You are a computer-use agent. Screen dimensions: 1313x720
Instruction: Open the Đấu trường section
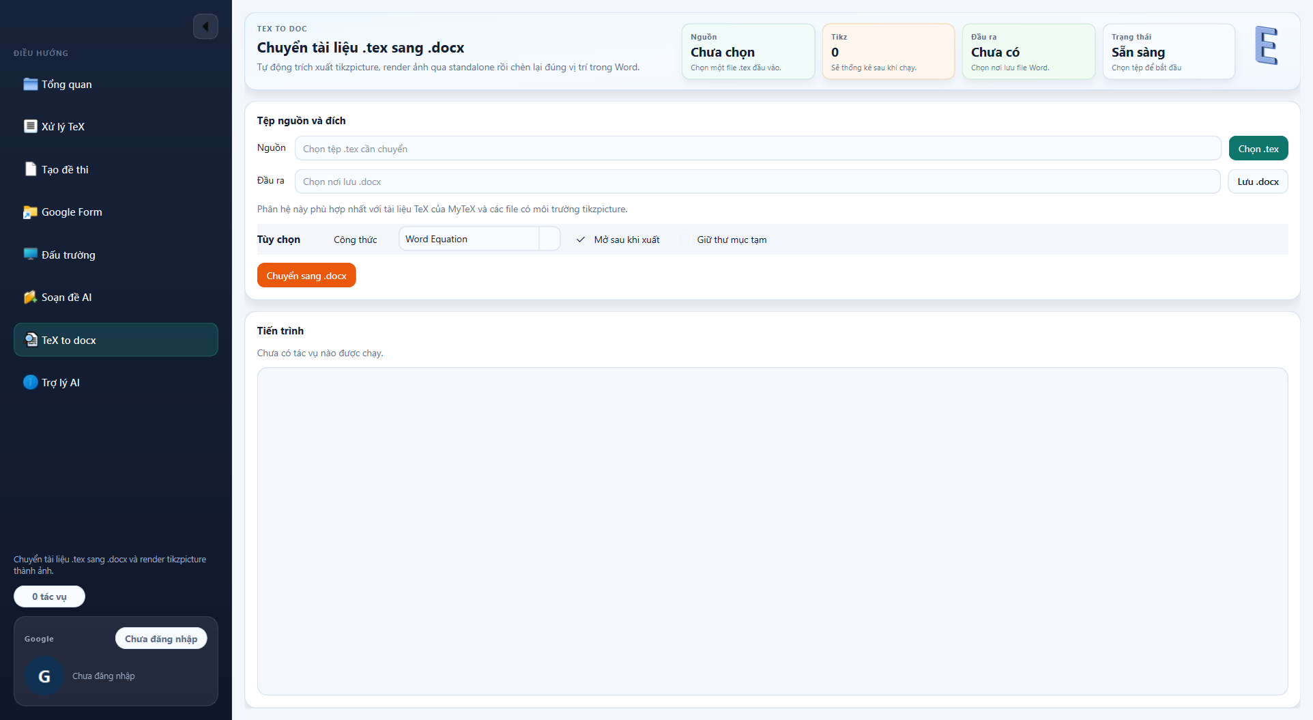pos(116,255)
